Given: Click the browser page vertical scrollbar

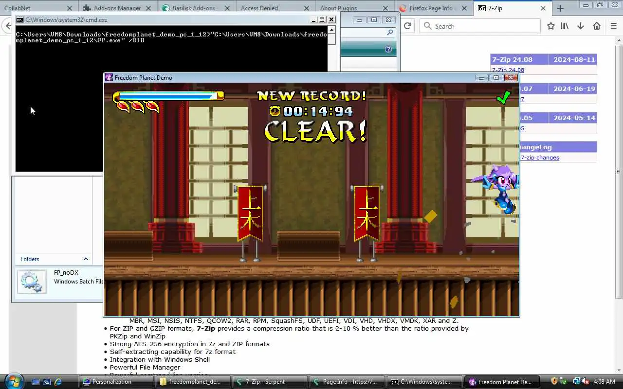Looking at the screenshot, I should coord(619,172).
